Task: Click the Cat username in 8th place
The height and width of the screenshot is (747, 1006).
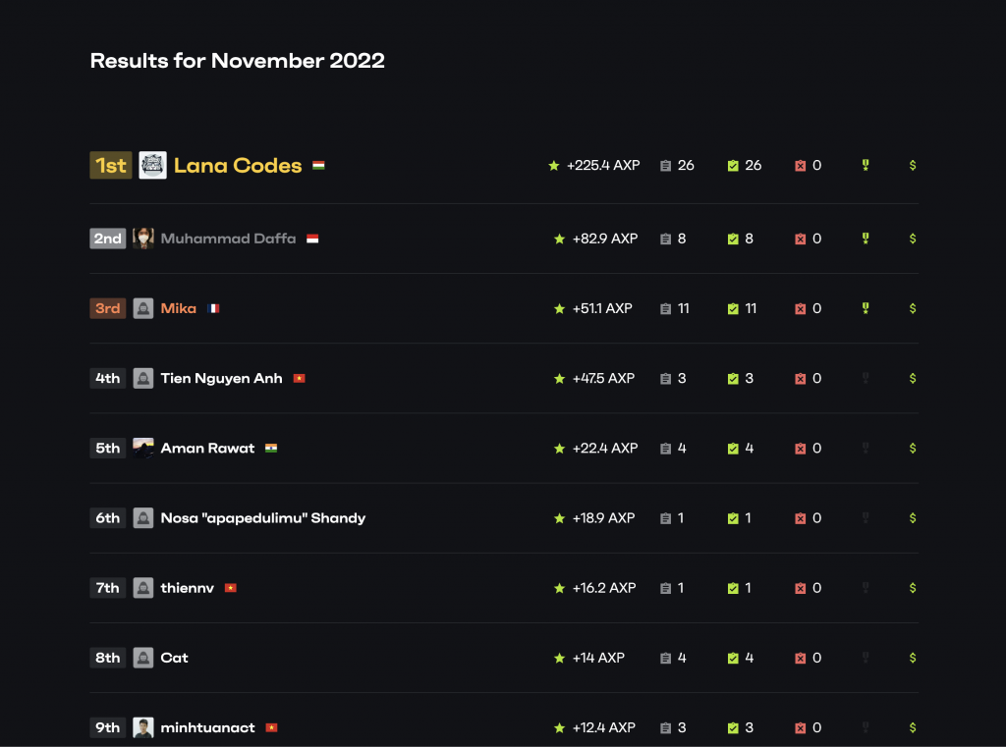Action: 174,658
